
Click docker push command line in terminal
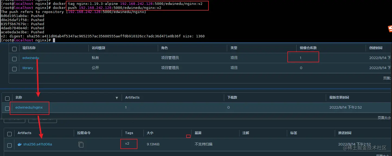(81, 8)
